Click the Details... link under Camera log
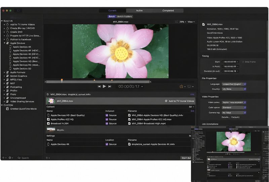The height and width of the screenshot is (182, 269). click(x=226, y=117)
